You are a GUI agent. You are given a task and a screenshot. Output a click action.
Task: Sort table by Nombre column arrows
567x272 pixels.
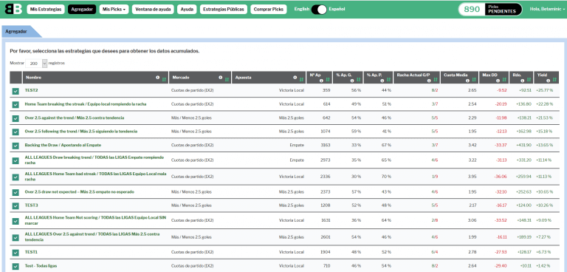(164, 79)
